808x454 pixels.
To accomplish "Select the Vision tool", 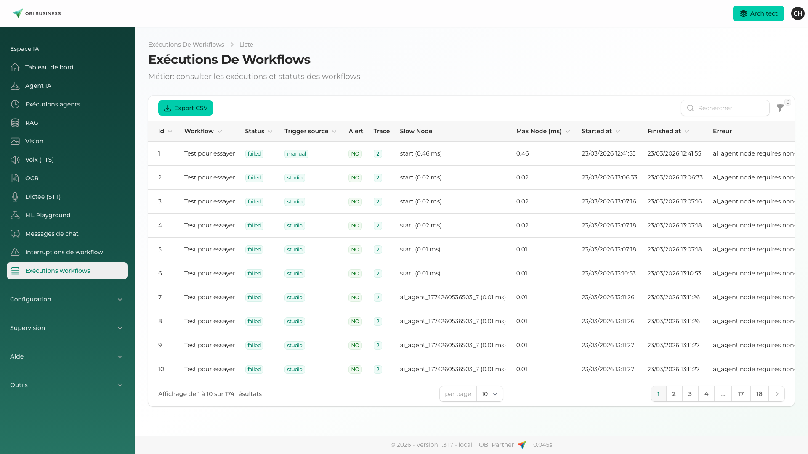I will pyautogui.click(x=34, y=141).
